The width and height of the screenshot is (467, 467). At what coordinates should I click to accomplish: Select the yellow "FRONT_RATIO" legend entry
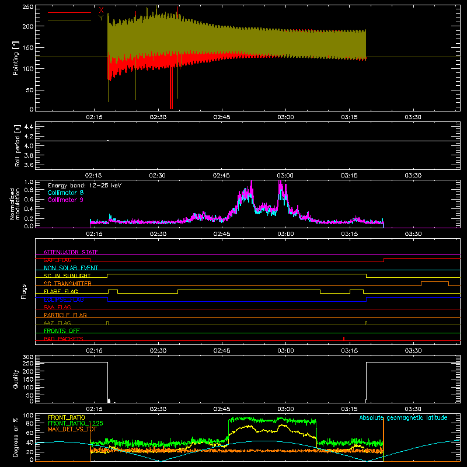coord(67,417)
